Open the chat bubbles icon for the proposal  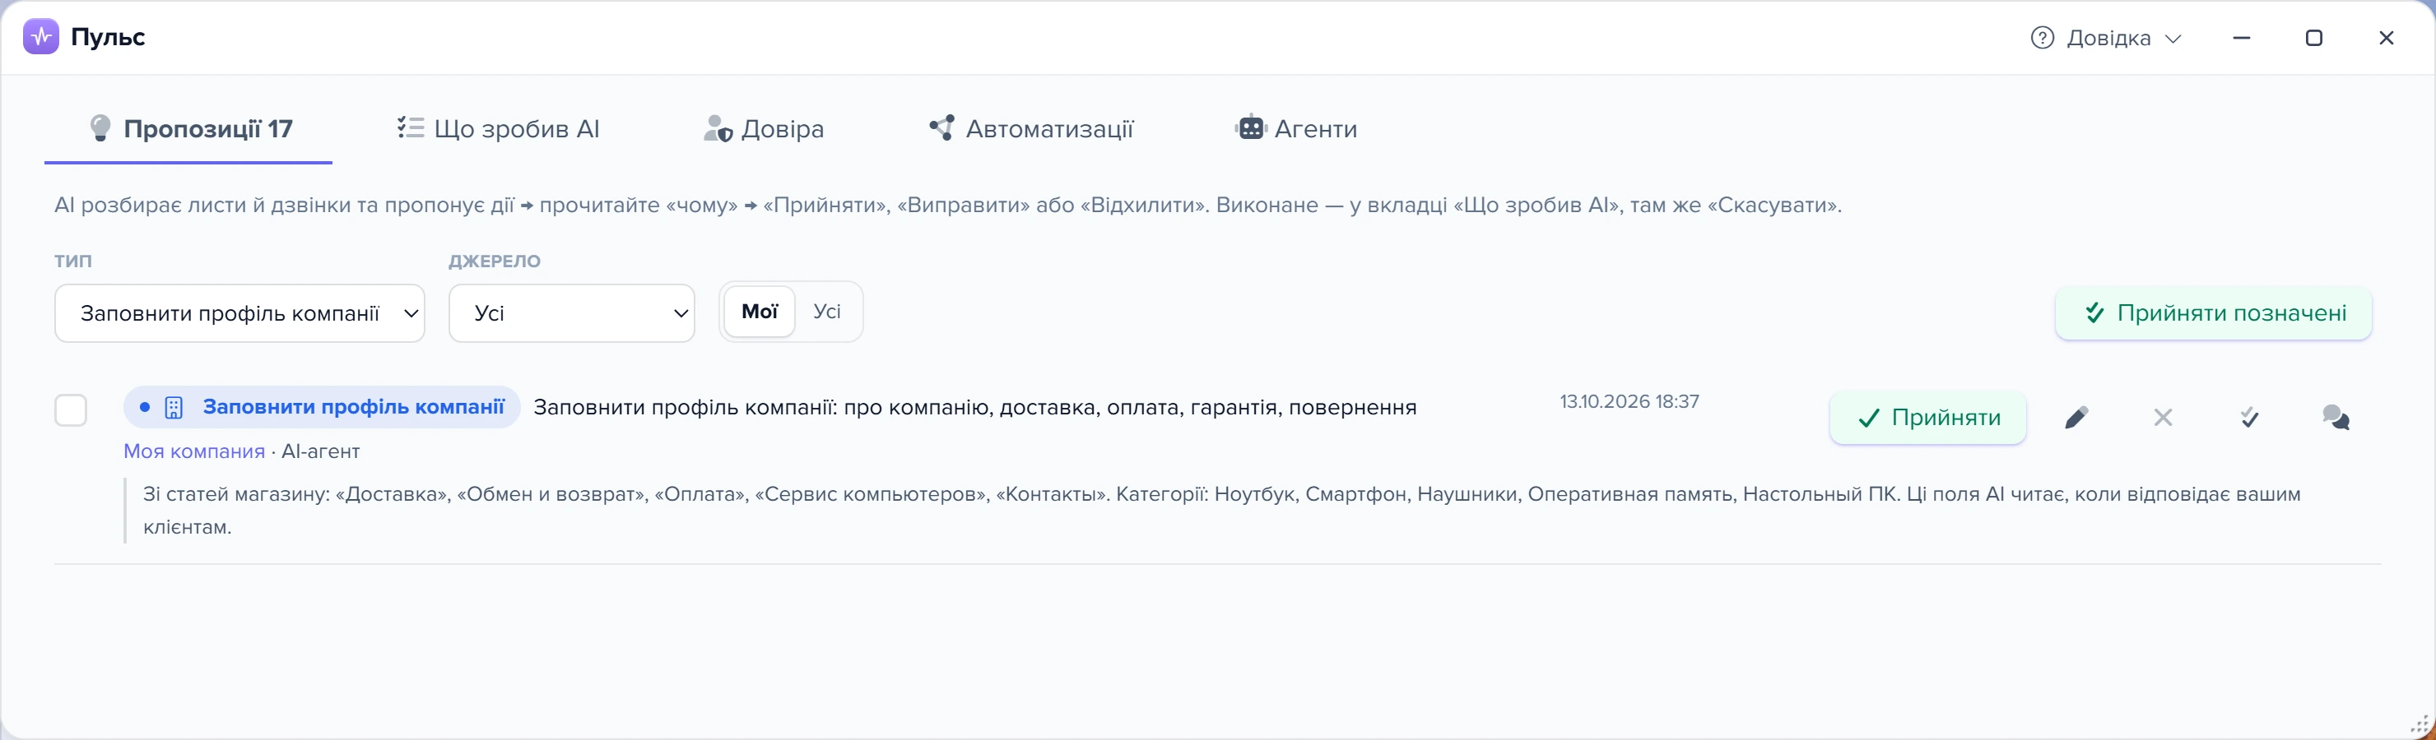click(2336, 418)
